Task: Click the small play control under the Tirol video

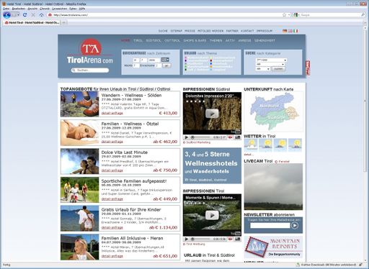Action: 186,239
